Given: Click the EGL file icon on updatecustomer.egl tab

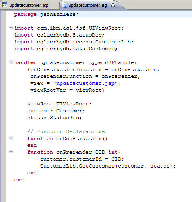Looking at the screenshot, I should (64, 5).
